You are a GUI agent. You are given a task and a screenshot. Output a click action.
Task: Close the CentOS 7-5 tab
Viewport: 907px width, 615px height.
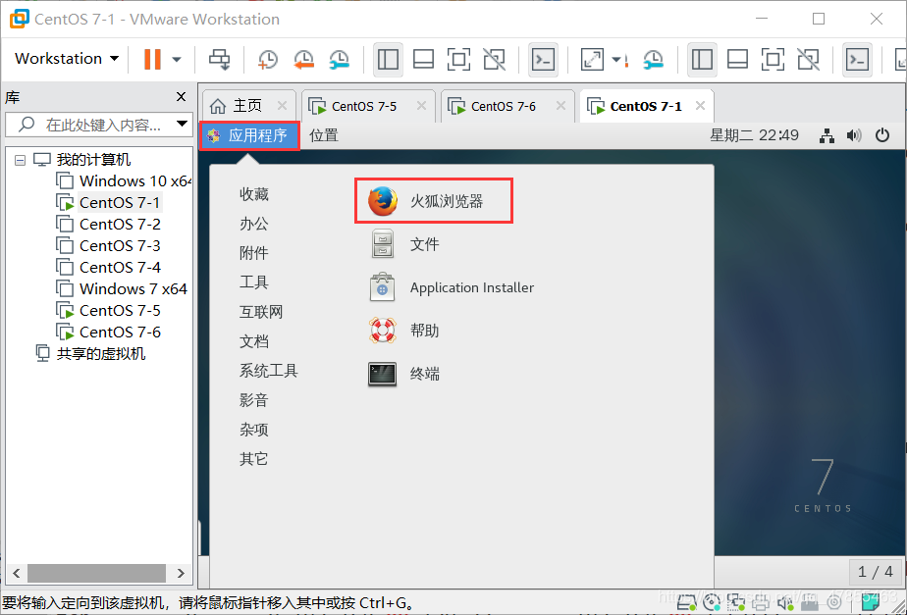[422, 105]
